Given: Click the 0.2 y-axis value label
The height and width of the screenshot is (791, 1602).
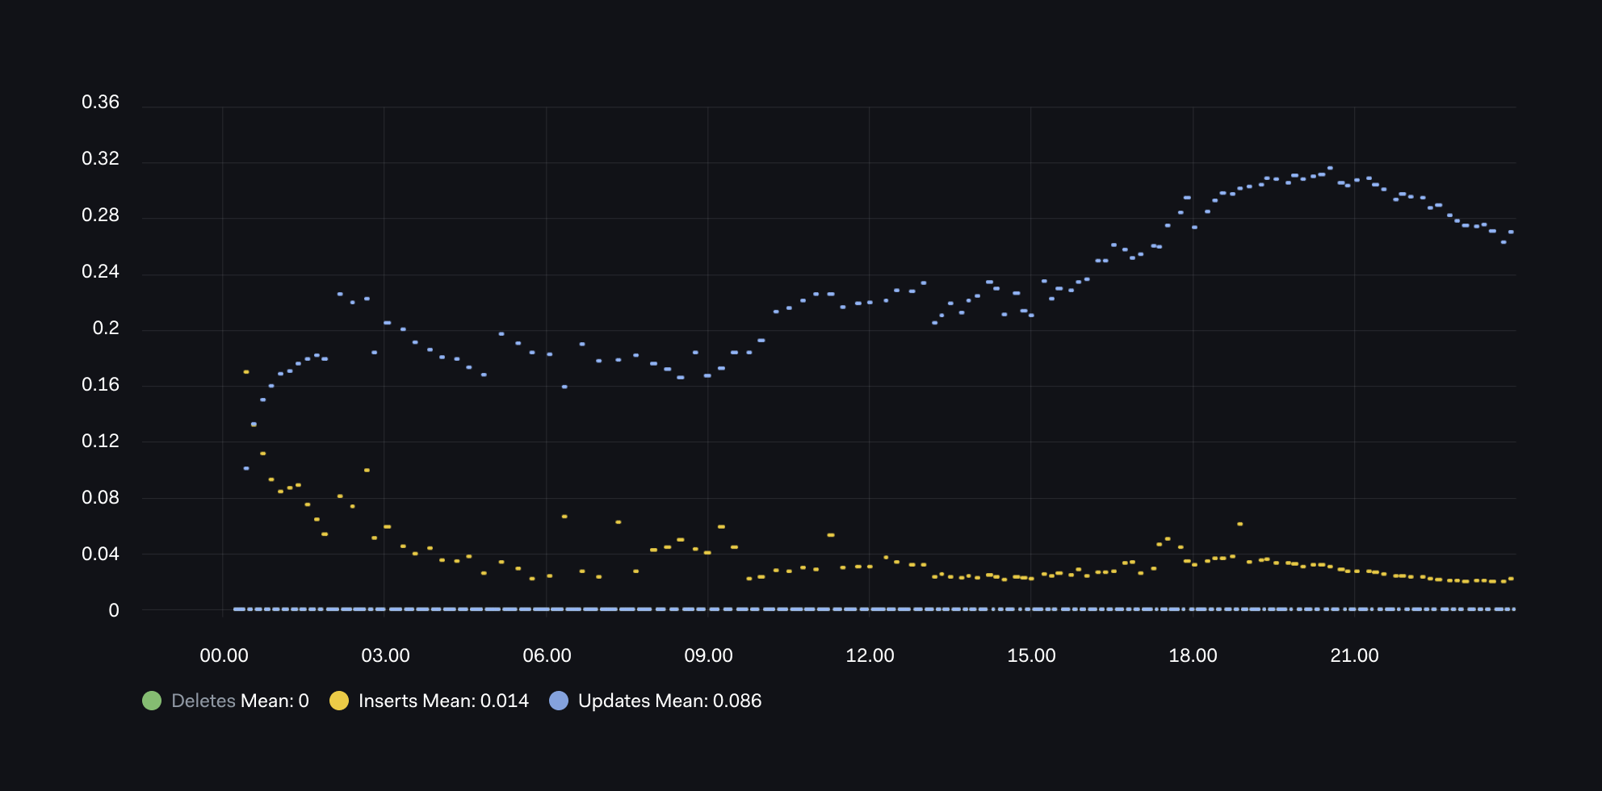Looking at the screenshot, I should [106, 328].
